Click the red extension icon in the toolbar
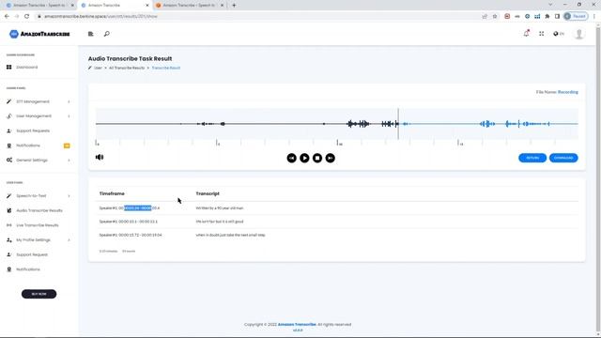Image resolution: width=601 pixels, height=338 pixels. 507,16
